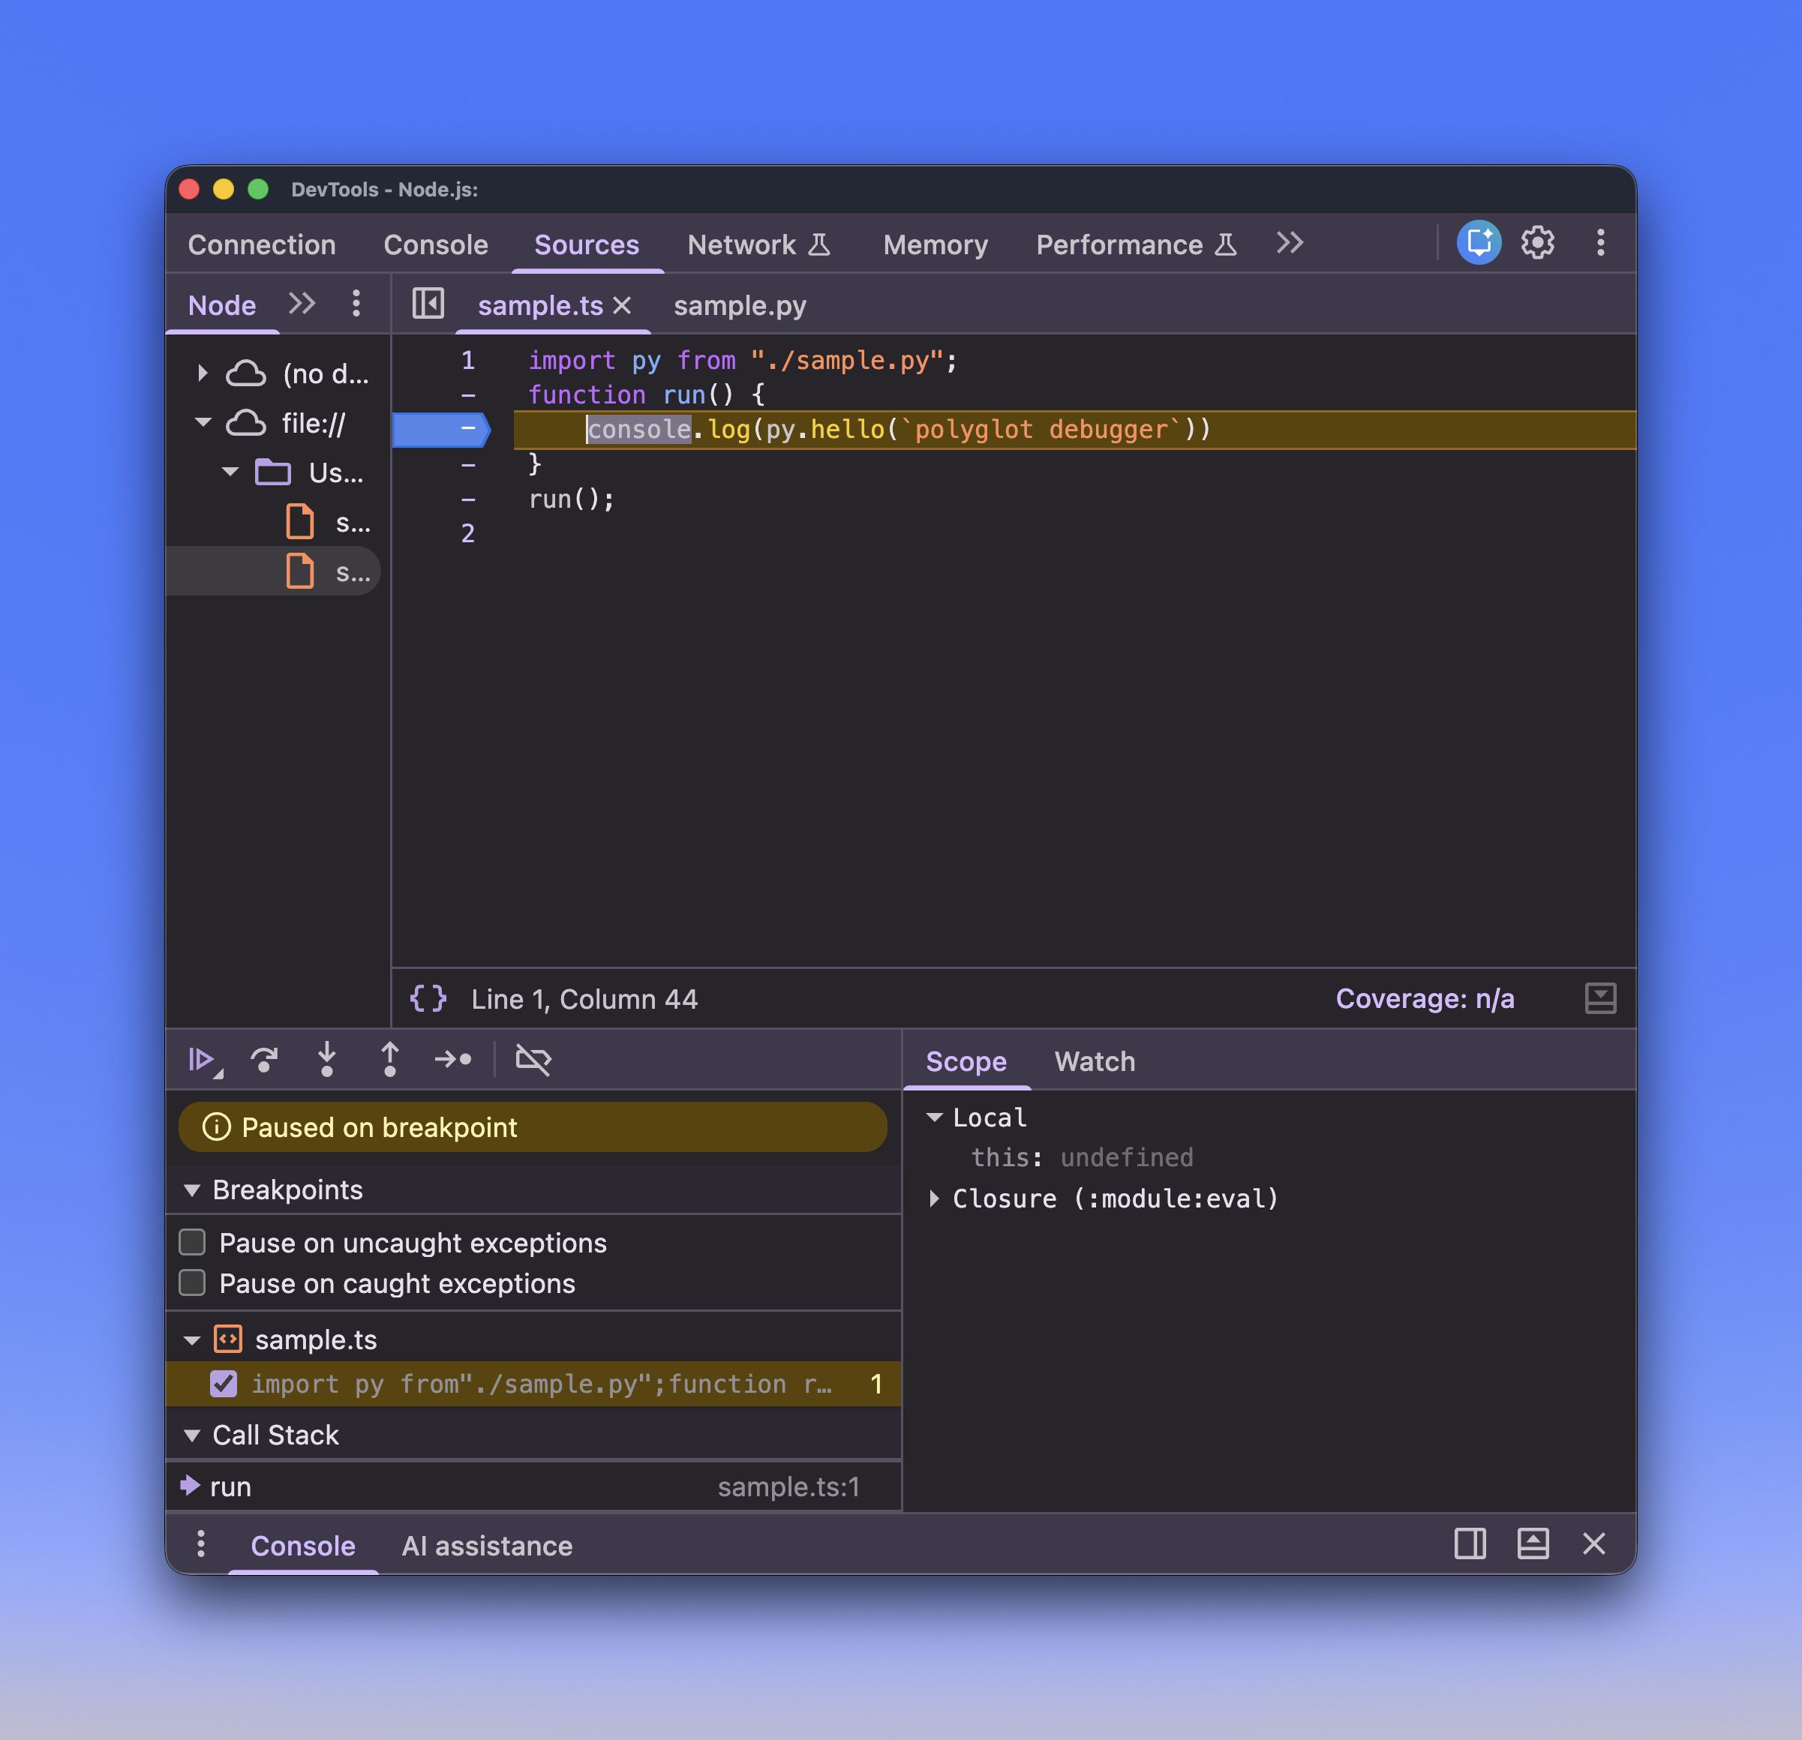Switch to the Watch tab

pos(1094,1062)
